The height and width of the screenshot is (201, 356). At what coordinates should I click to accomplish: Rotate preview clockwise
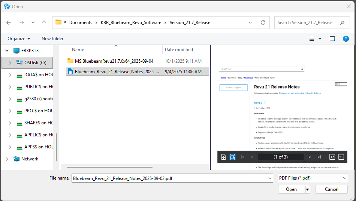(332, 157)
